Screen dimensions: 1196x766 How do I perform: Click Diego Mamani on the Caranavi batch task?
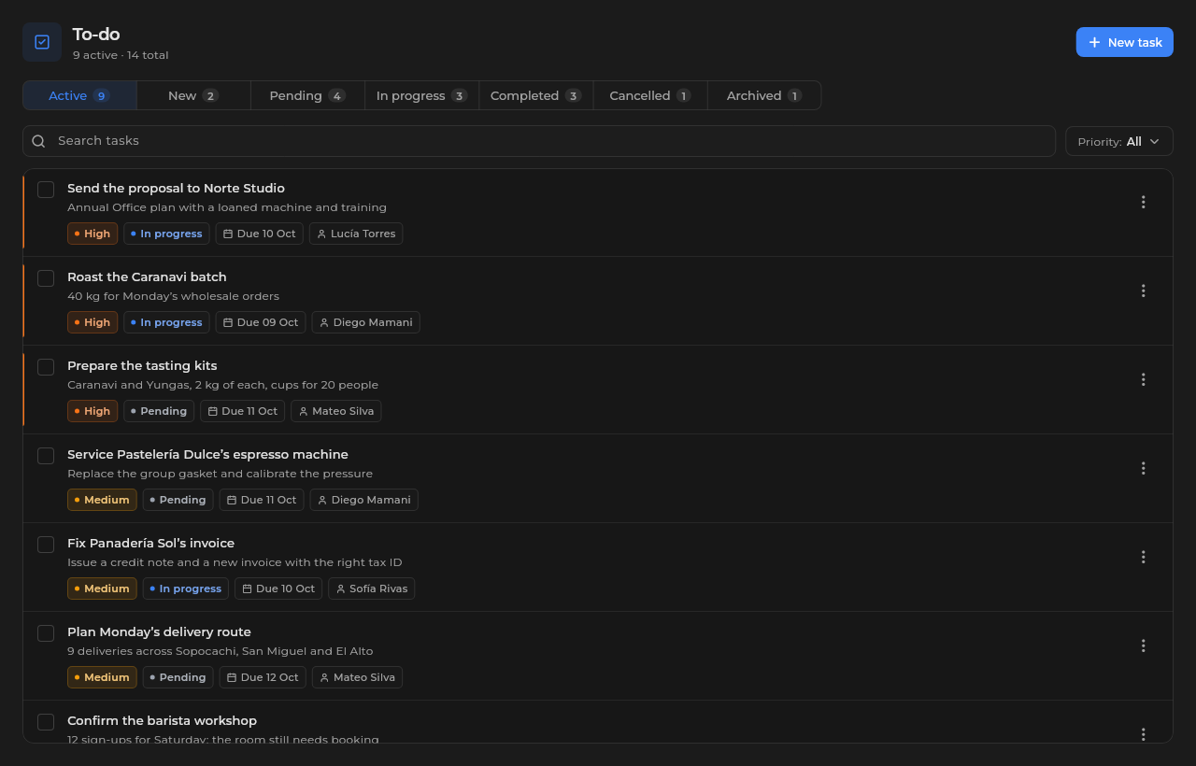pyautogui.click(x=365, y=322)
